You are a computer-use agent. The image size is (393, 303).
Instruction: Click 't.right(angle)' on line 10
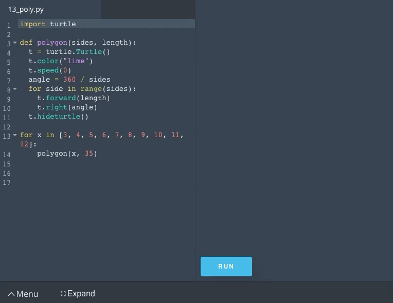pos(67,107)
